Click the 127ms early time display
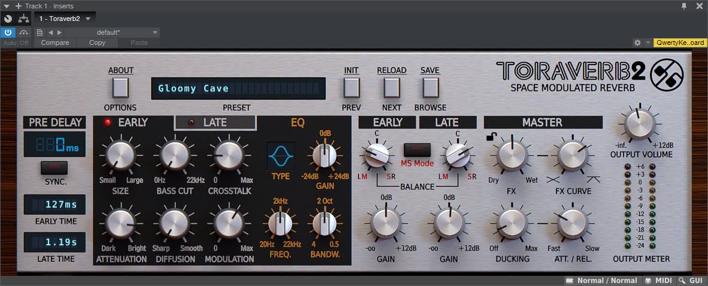Image resolution: width=708 pixels, height=286 pixels. (x=54, y=205)
